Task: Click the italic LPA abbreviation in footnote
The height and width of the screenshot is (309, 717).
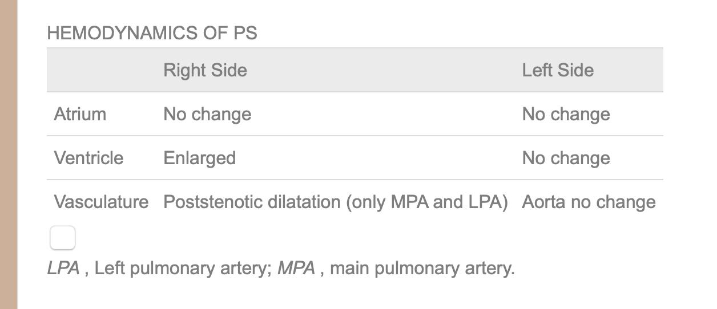Action: 63,268
